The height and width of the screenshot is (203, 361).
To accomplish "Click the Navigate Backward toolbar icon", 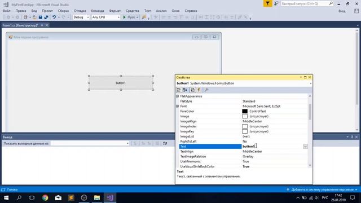I will coord(8,17).
